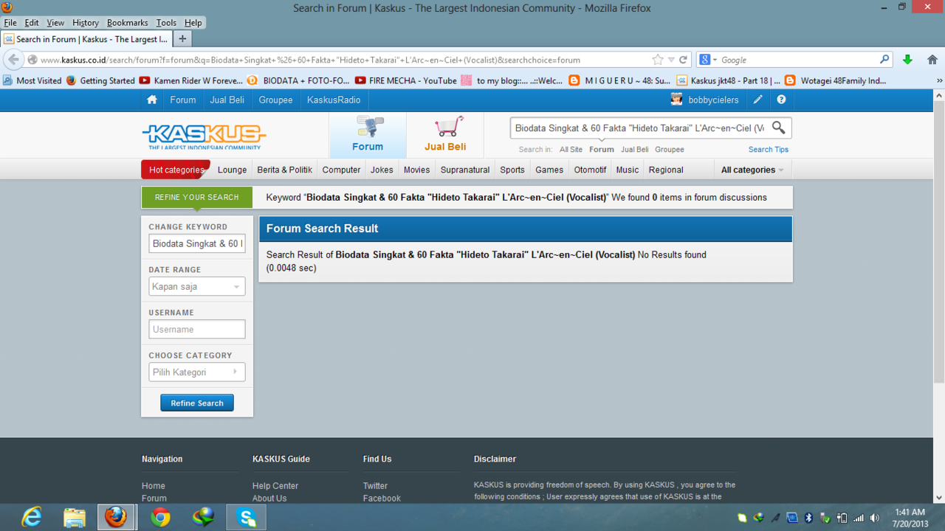Click the Kaskus logo
The width and height of the screenshot is (945, 531).
[204, 136]
